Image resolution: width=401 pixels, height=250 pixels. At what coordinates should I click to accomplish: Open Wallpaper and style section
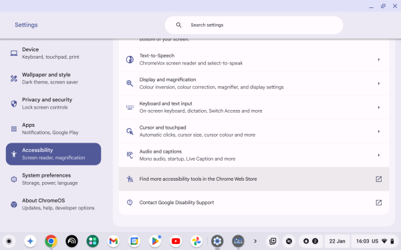click(53, 78)
